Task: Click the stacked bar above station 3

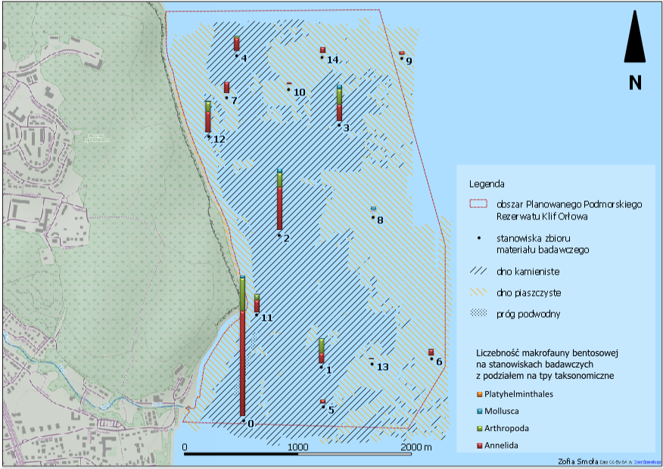Action: (x=340, y=103)
